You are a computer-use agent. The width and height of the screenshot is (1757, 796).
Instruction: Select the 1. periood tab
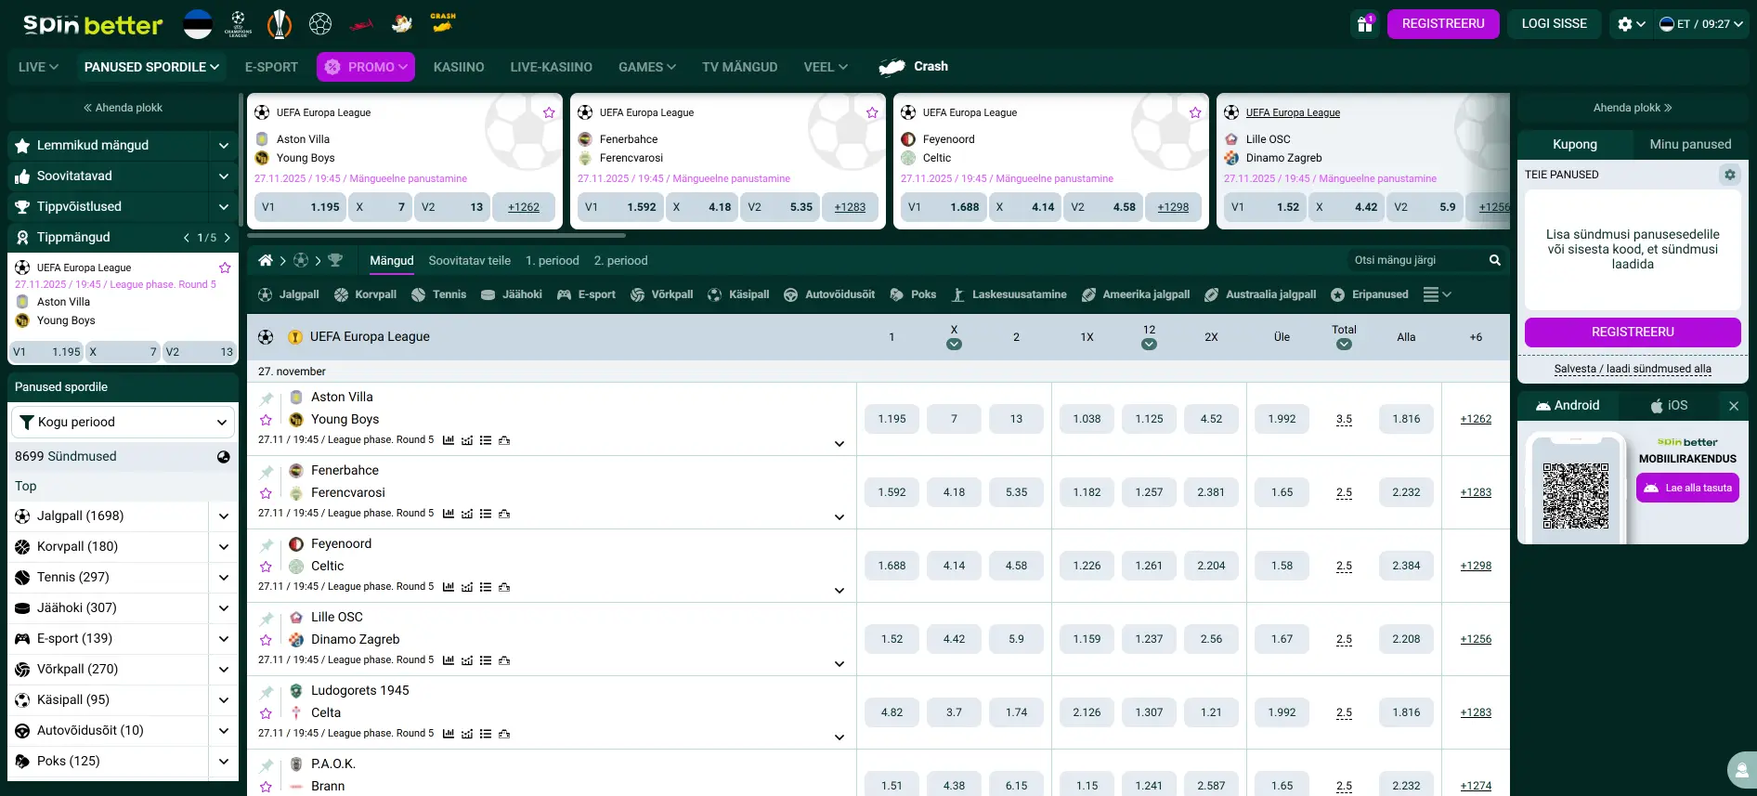pyautogui.click(x=552, y=261)
